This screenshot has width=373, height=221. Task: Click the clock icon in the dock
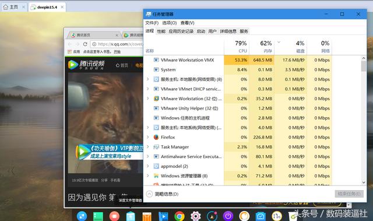(x=277, y=216)
